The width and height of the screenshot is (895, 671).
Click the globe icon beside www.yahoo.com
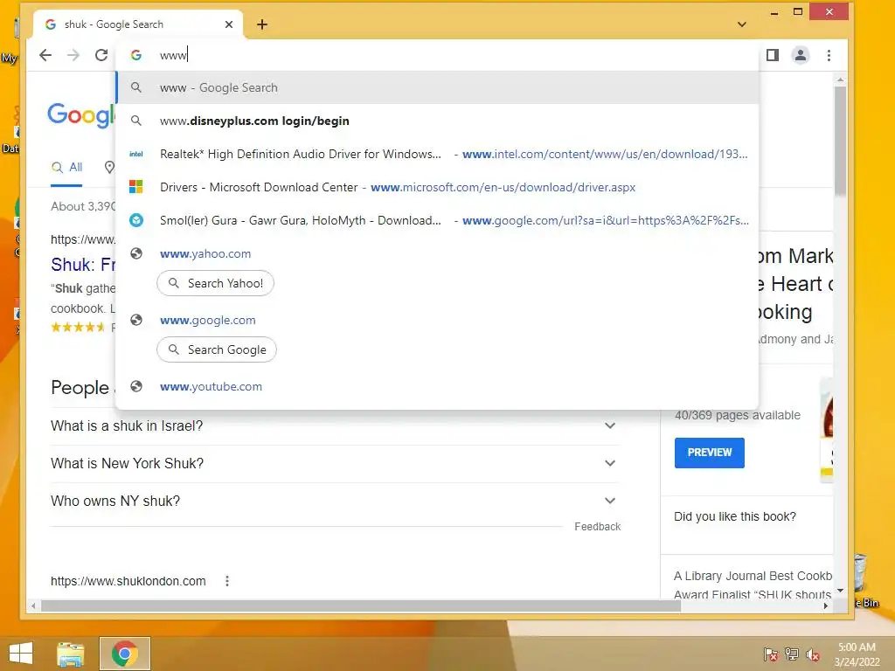(135, 253)
